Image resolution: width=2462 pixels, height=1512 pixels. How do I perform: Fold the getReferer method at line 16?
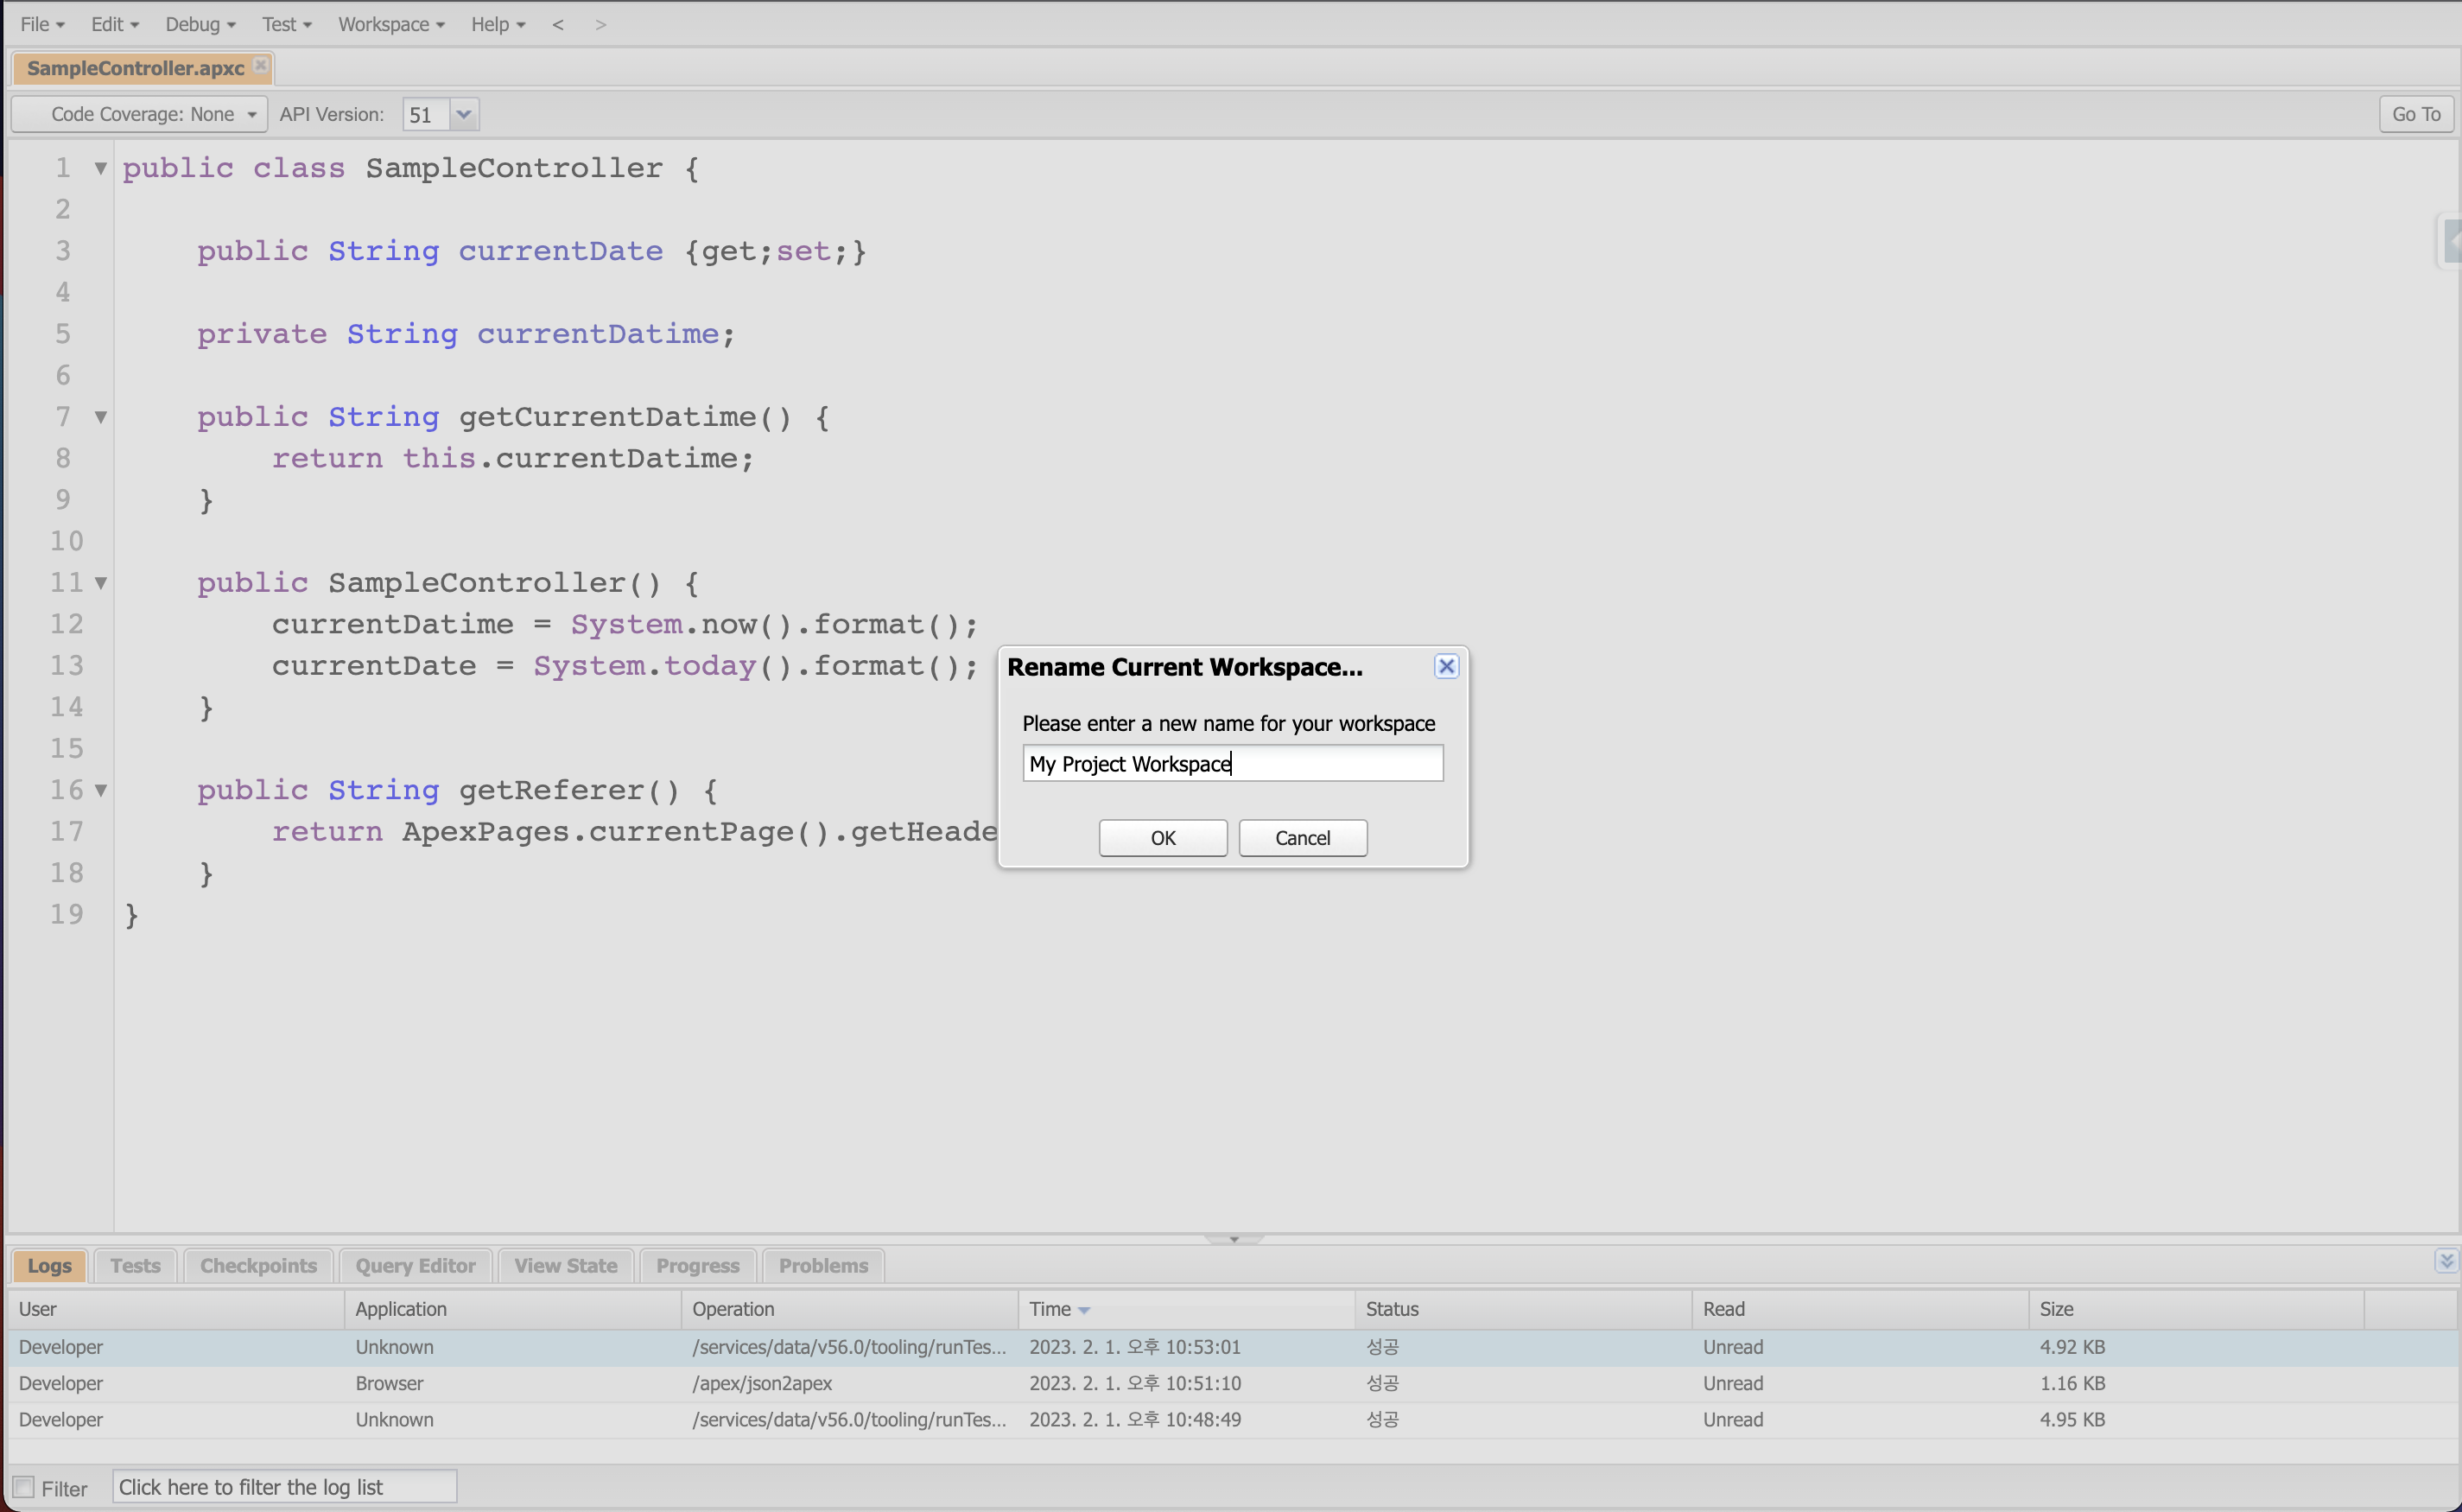[x=100, y=790]
